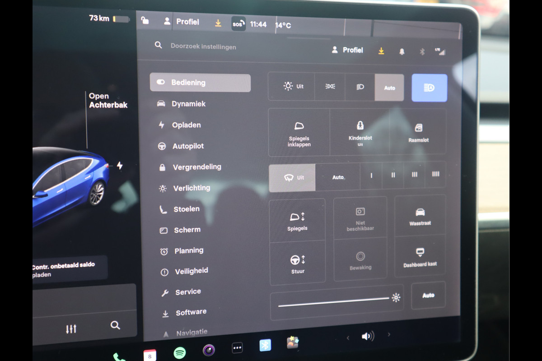542x361 pixels.
Task: Tap the lock icon in status bar
Action: (x=145, y=20)
